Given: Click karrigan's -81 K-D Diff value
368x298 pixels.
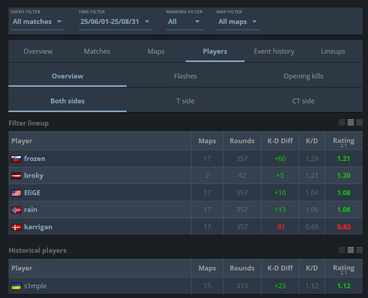Looking at the screenshot, I should pos(280,227).
